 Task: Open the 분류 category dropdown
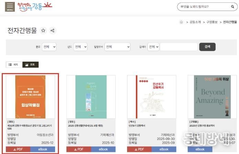(x=49, y=47)
